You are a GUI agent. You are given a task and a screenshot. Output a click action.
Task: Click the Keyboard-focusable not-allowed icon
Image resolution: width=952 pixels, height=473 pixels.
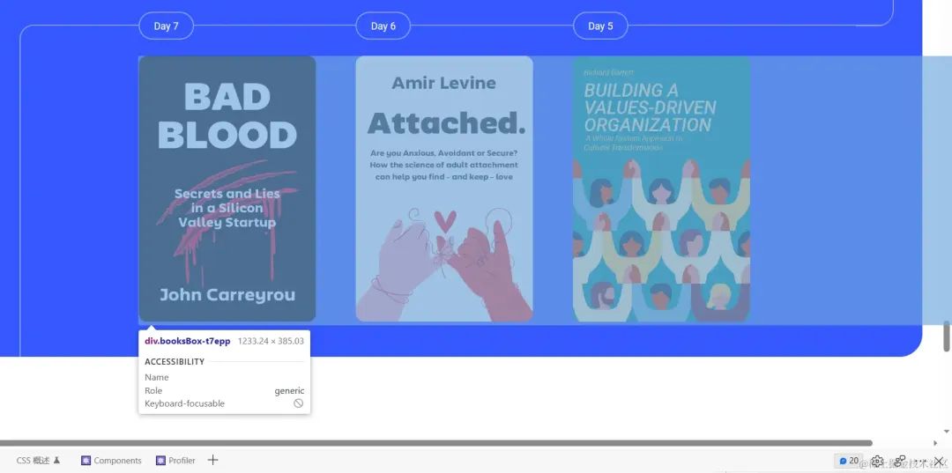pos(299,403)
